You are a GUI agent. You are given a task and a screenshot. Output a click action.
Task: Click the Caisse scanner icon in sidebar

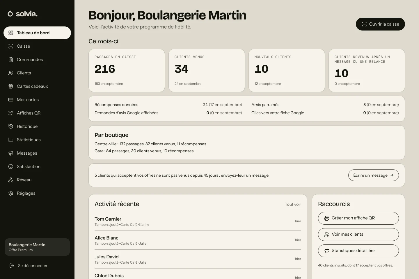point(11,46)
